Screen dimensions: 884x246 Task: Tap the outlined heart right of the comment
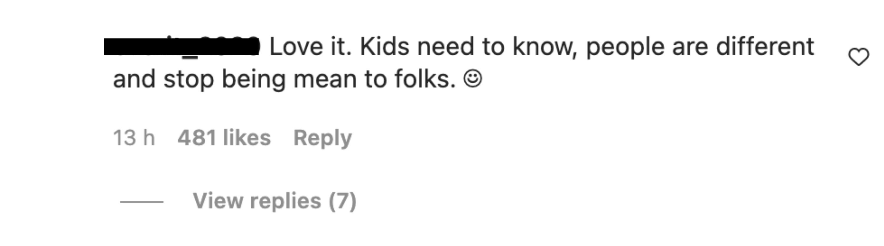coord(859,57)
